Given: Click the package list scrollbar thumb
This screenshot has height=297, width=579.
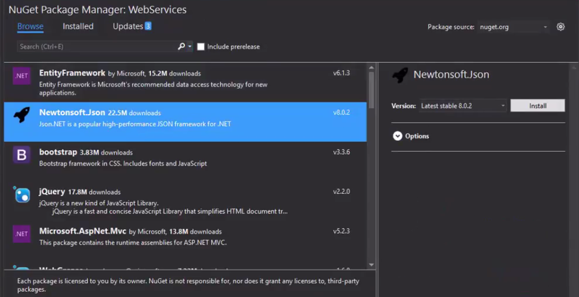Looking at the screenshot, I should 372,90.
